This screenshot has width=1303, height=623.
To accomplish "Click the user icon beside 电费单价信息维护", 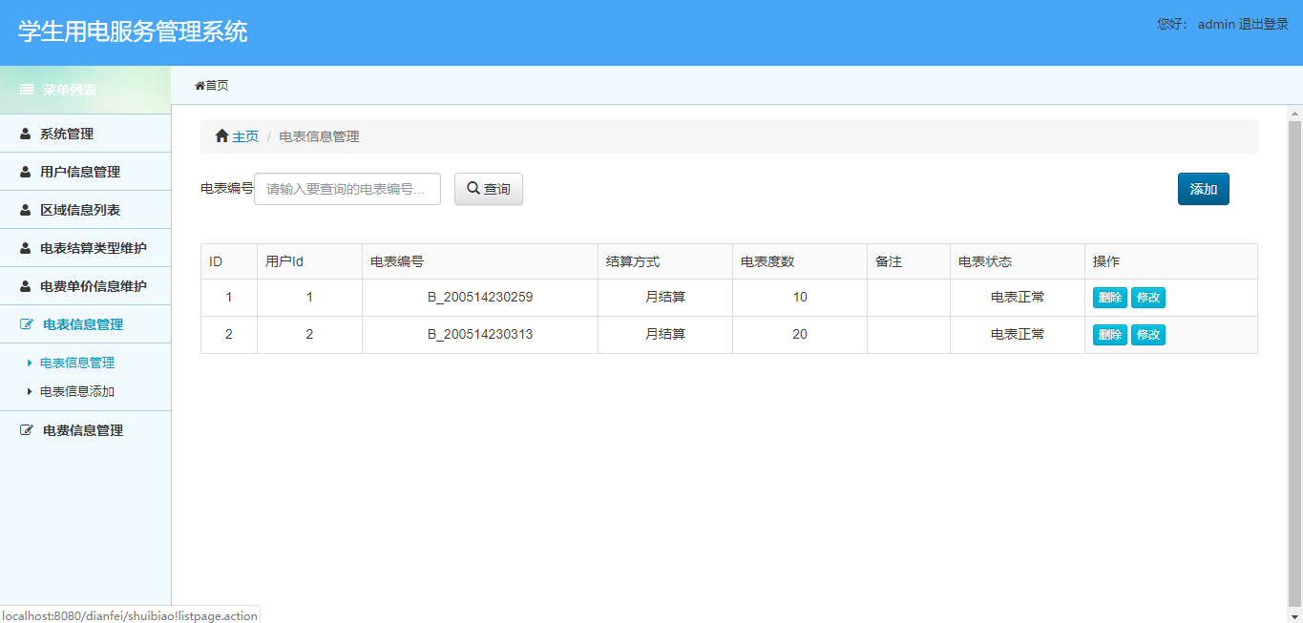I will (26, 286).
